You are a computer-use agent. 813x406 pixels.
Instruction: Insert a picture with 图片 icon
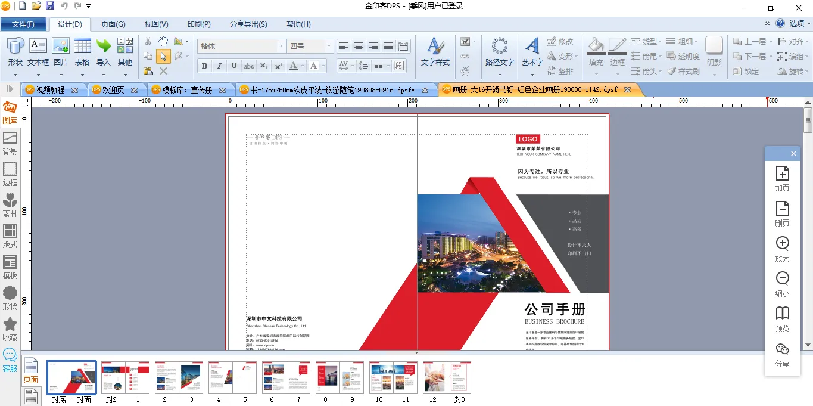click(x=61, y=52)
